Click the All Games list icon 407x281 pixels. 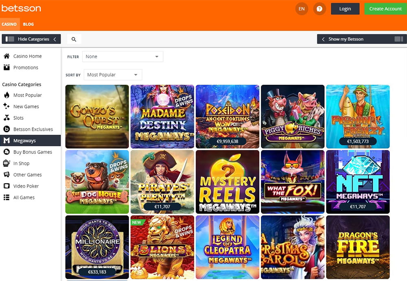click(7, 198)
